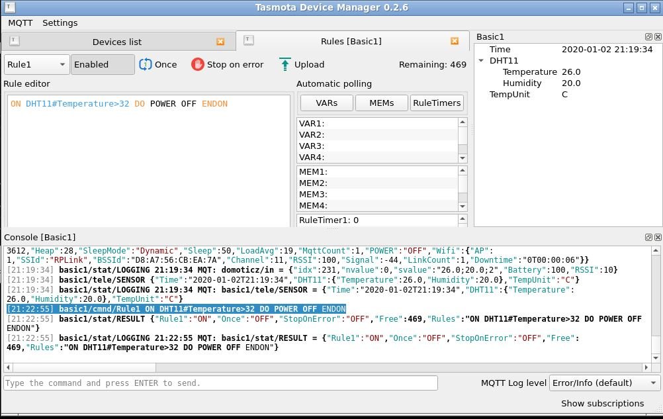Screen dimensions: 663x419
Task: Click the application icon in title bar
Action: 9,7
